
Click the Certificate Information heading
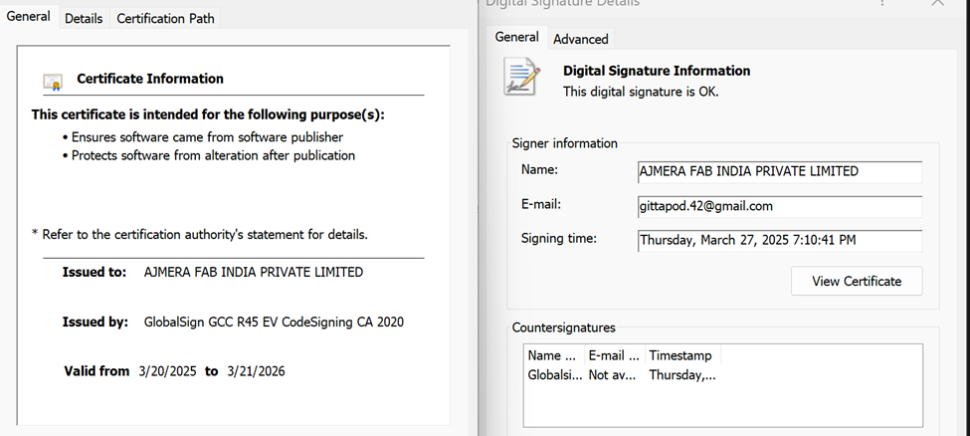coord(149,79)
